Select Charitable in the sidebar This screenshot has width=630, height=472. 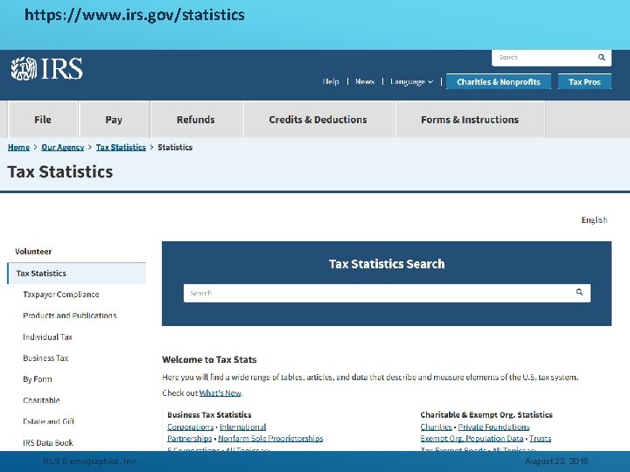point(41,400)
